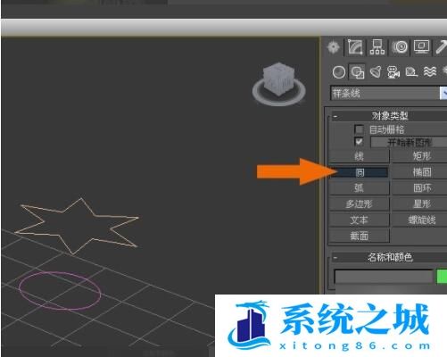Select the Shapes category icon
This screenshot has height=357, width=447.
[357, 72]
